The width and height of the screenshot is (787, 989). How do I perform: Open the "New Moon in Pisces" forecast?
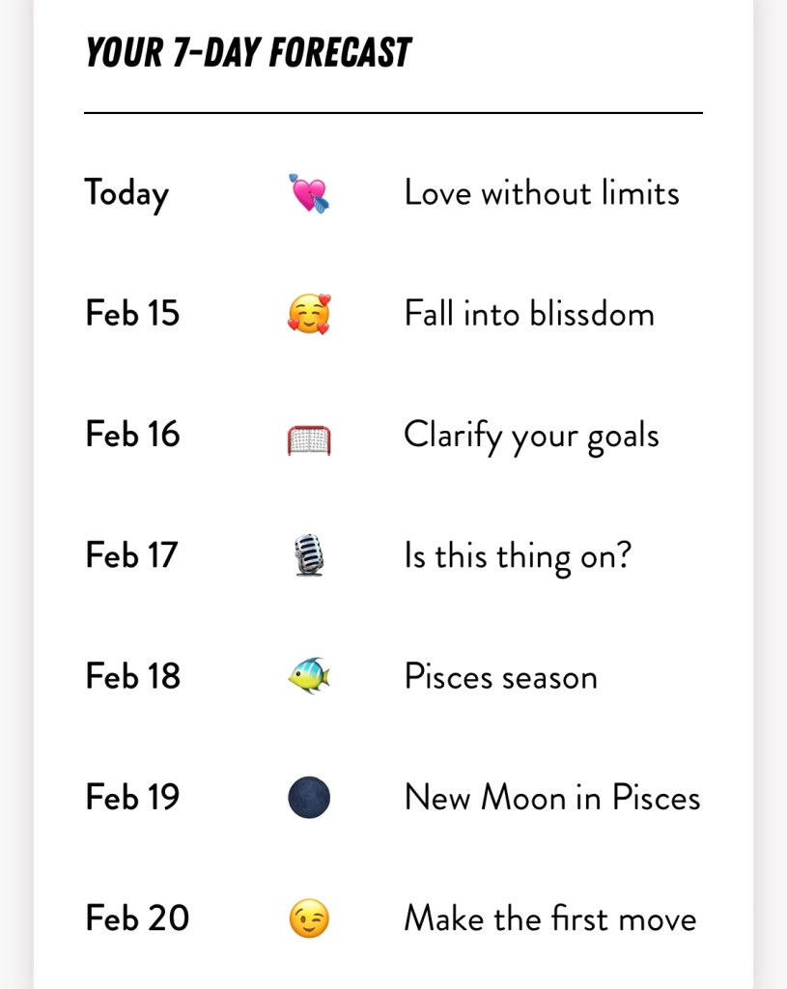point(551,798)
